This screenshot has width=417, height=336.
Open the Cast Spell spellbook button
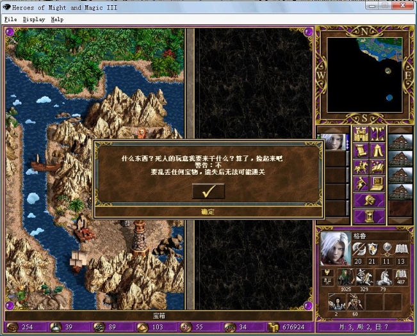(377, 167)
